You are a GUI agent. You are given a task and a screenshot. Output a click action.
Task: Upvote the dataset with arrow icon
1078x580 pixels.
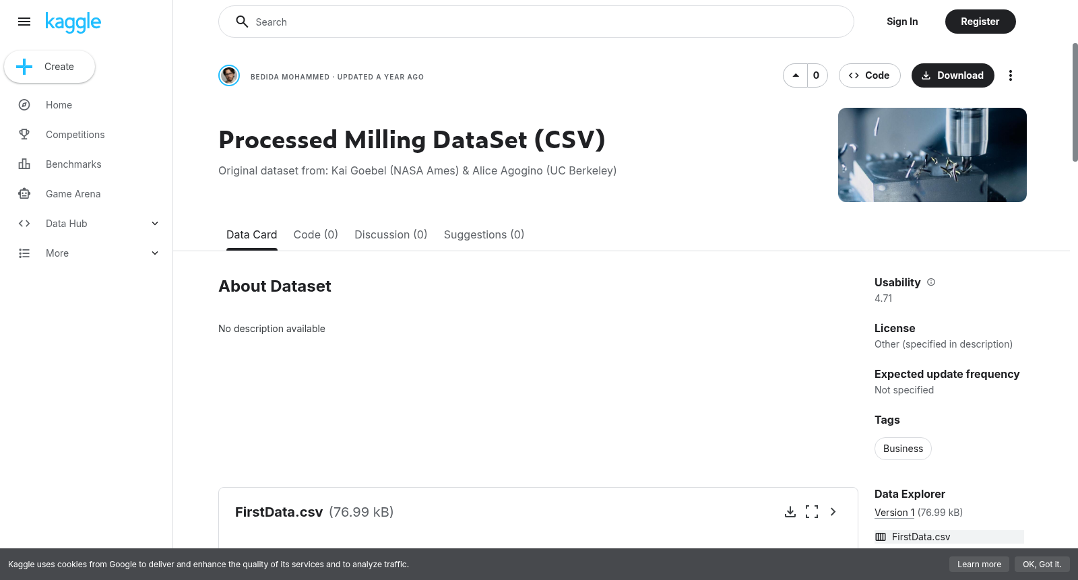[x=796, y=75]
